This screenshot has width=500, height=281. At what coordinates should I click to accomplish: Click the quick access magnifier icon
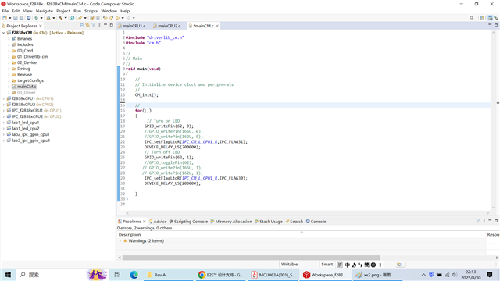pos(472,18)
